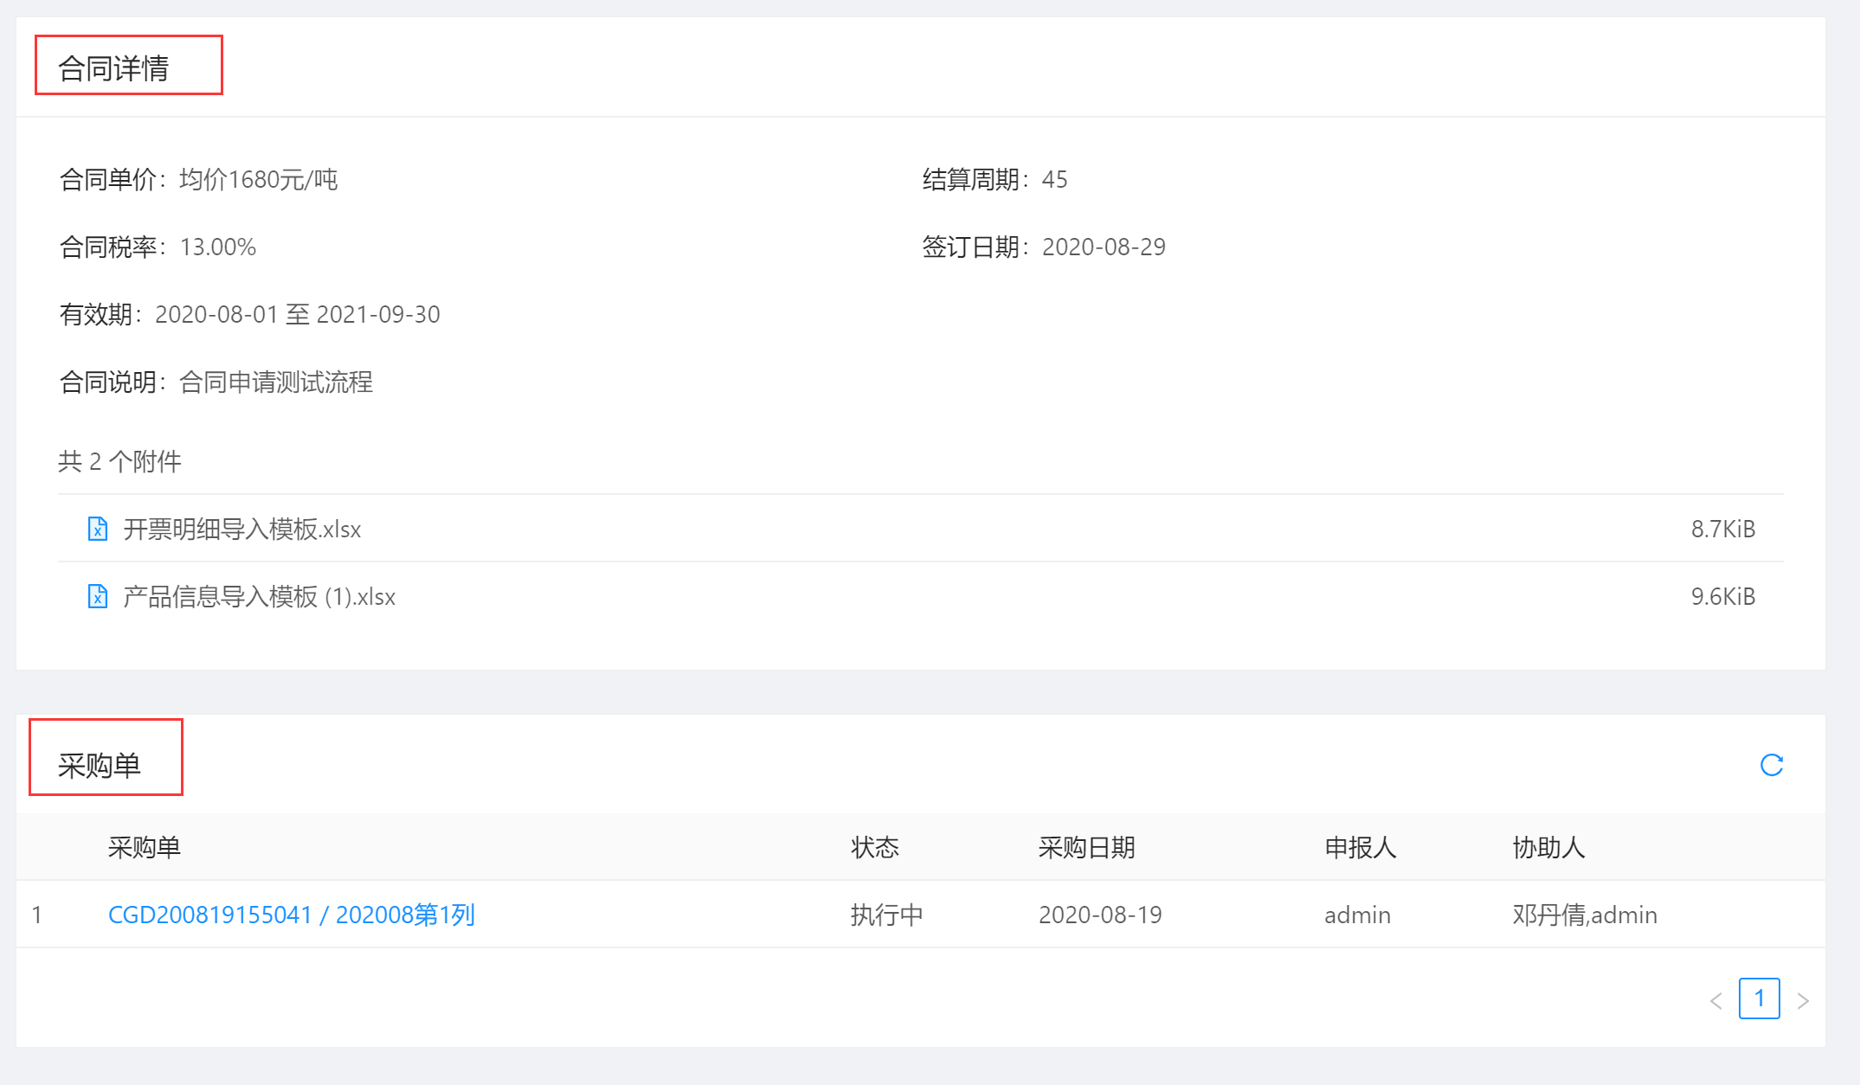This screenshot has height=1085, width=1860.
Task: Open attachment 产品信息导入模板 (1).xlsx
Action: (259, 596)
